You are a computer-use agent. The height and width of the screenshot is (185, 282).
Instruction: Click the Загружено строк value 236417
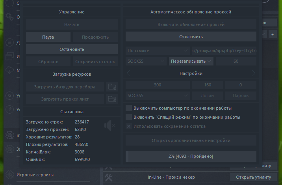[x=82, y=122]
